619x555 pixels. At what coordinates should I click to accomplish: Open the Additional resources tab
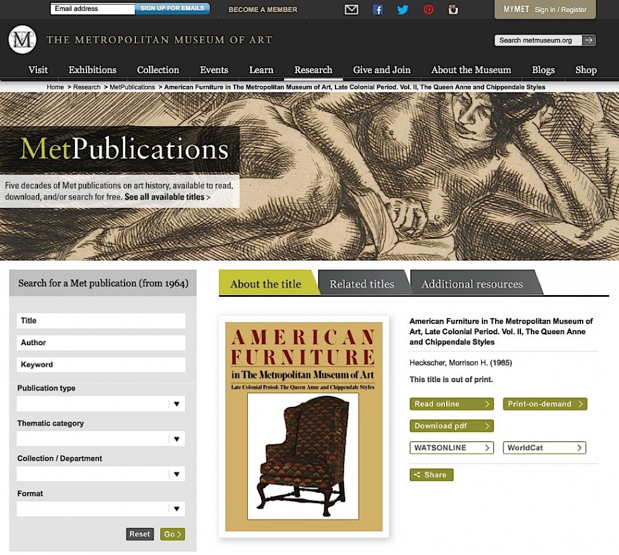click(x=472, y=284)
